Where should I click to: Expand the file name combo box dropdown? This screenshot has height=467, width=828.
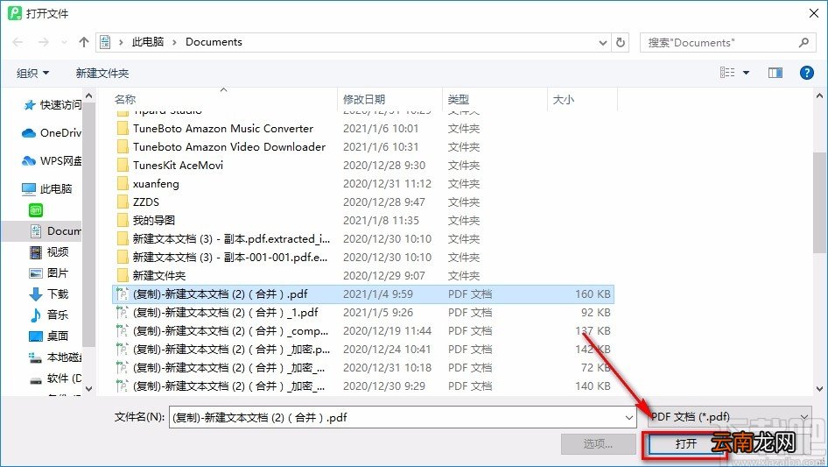pyautogui.click(x=629, y=417)
